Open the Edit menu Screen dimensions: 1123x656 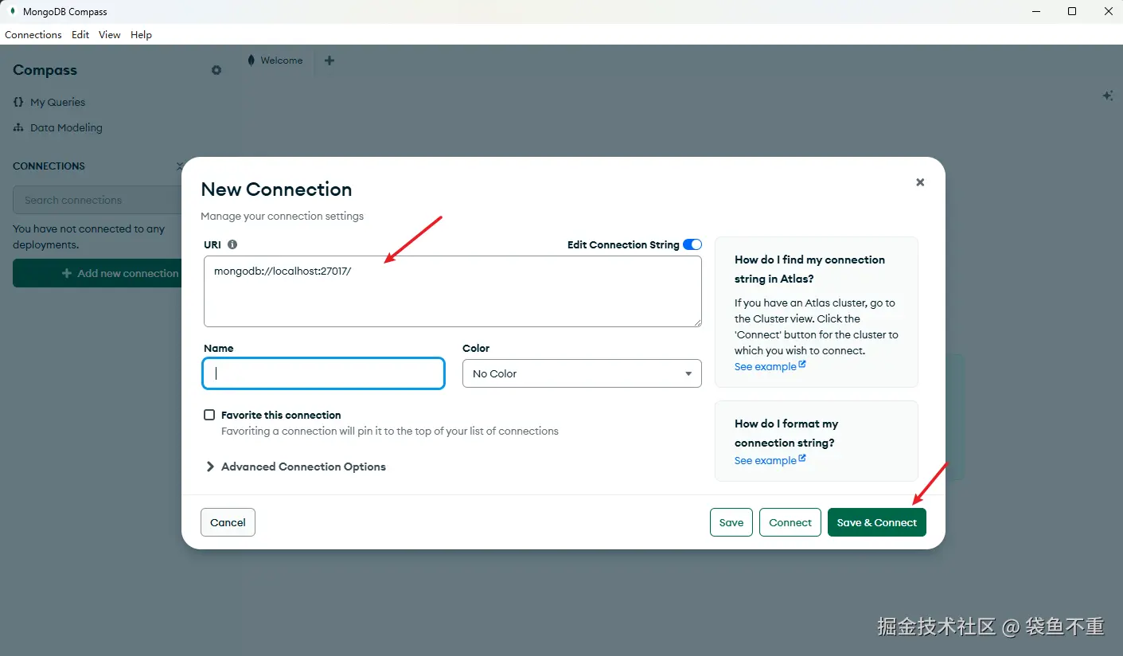pos(80,35)
